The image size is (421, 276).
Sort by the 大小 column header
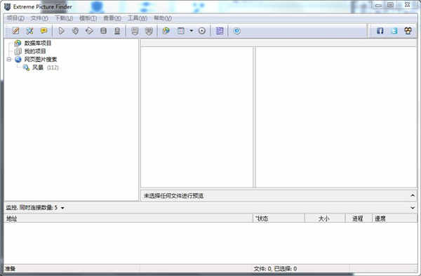[x=325, y=218]
